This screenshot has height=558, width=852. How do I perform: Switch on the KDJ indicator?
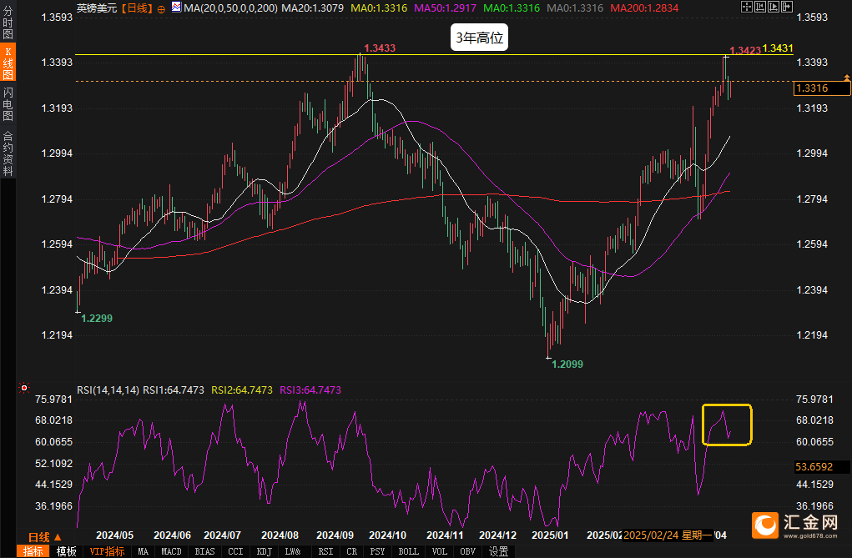click(264, 551)
